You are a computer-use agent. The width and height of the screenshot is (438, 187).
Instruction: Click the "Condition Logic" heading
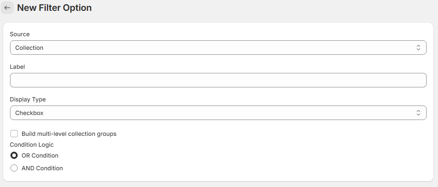coord(32,145)
